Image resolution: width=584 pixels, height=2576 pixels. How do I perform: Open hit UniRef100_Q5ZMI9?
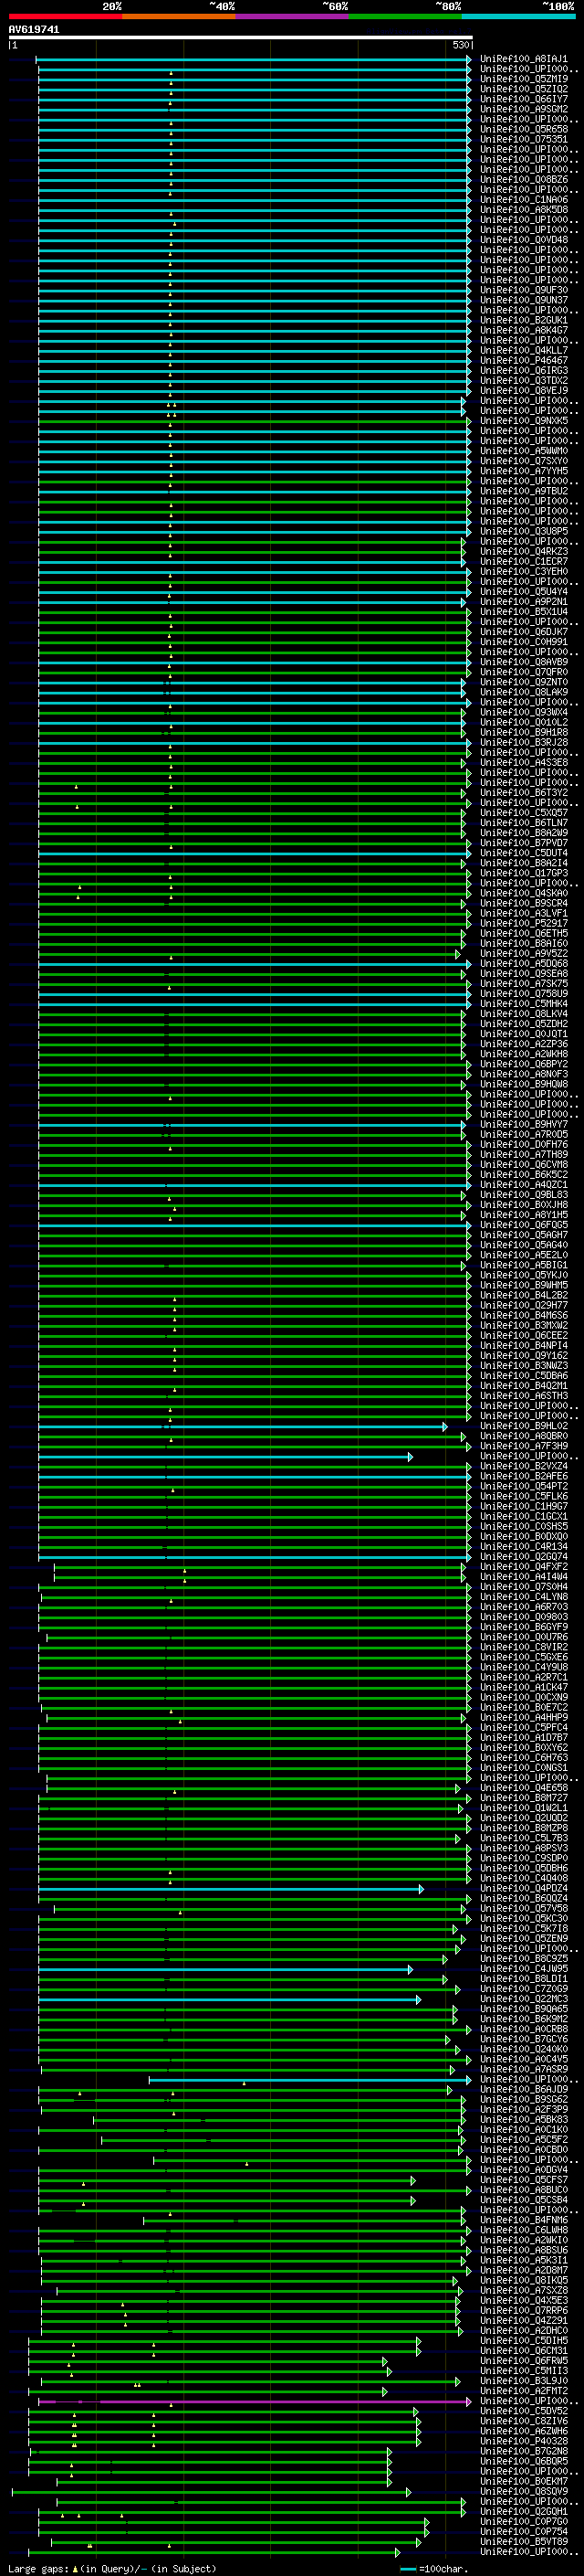pyautogui.click(x=523, y=79)
